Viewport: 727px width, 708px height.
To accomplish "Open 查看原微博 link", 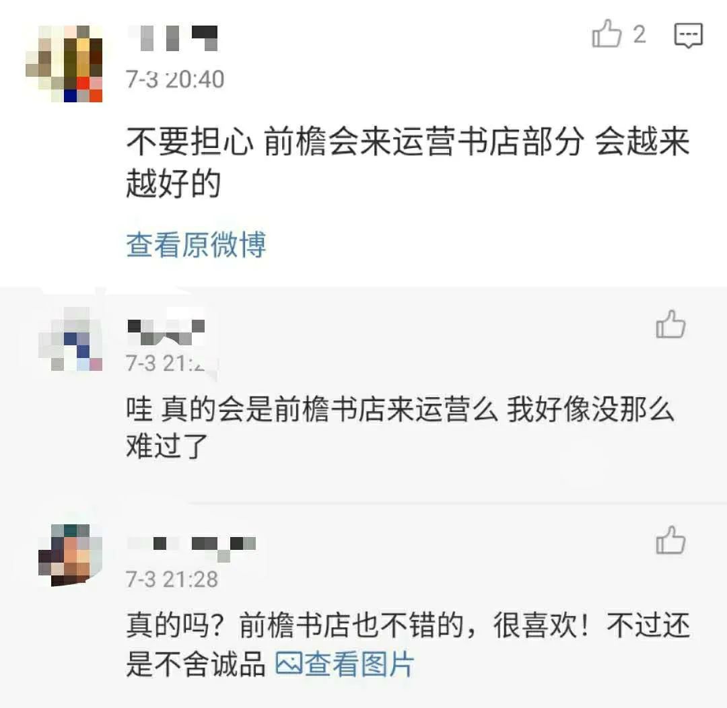I will coord(196,244).
